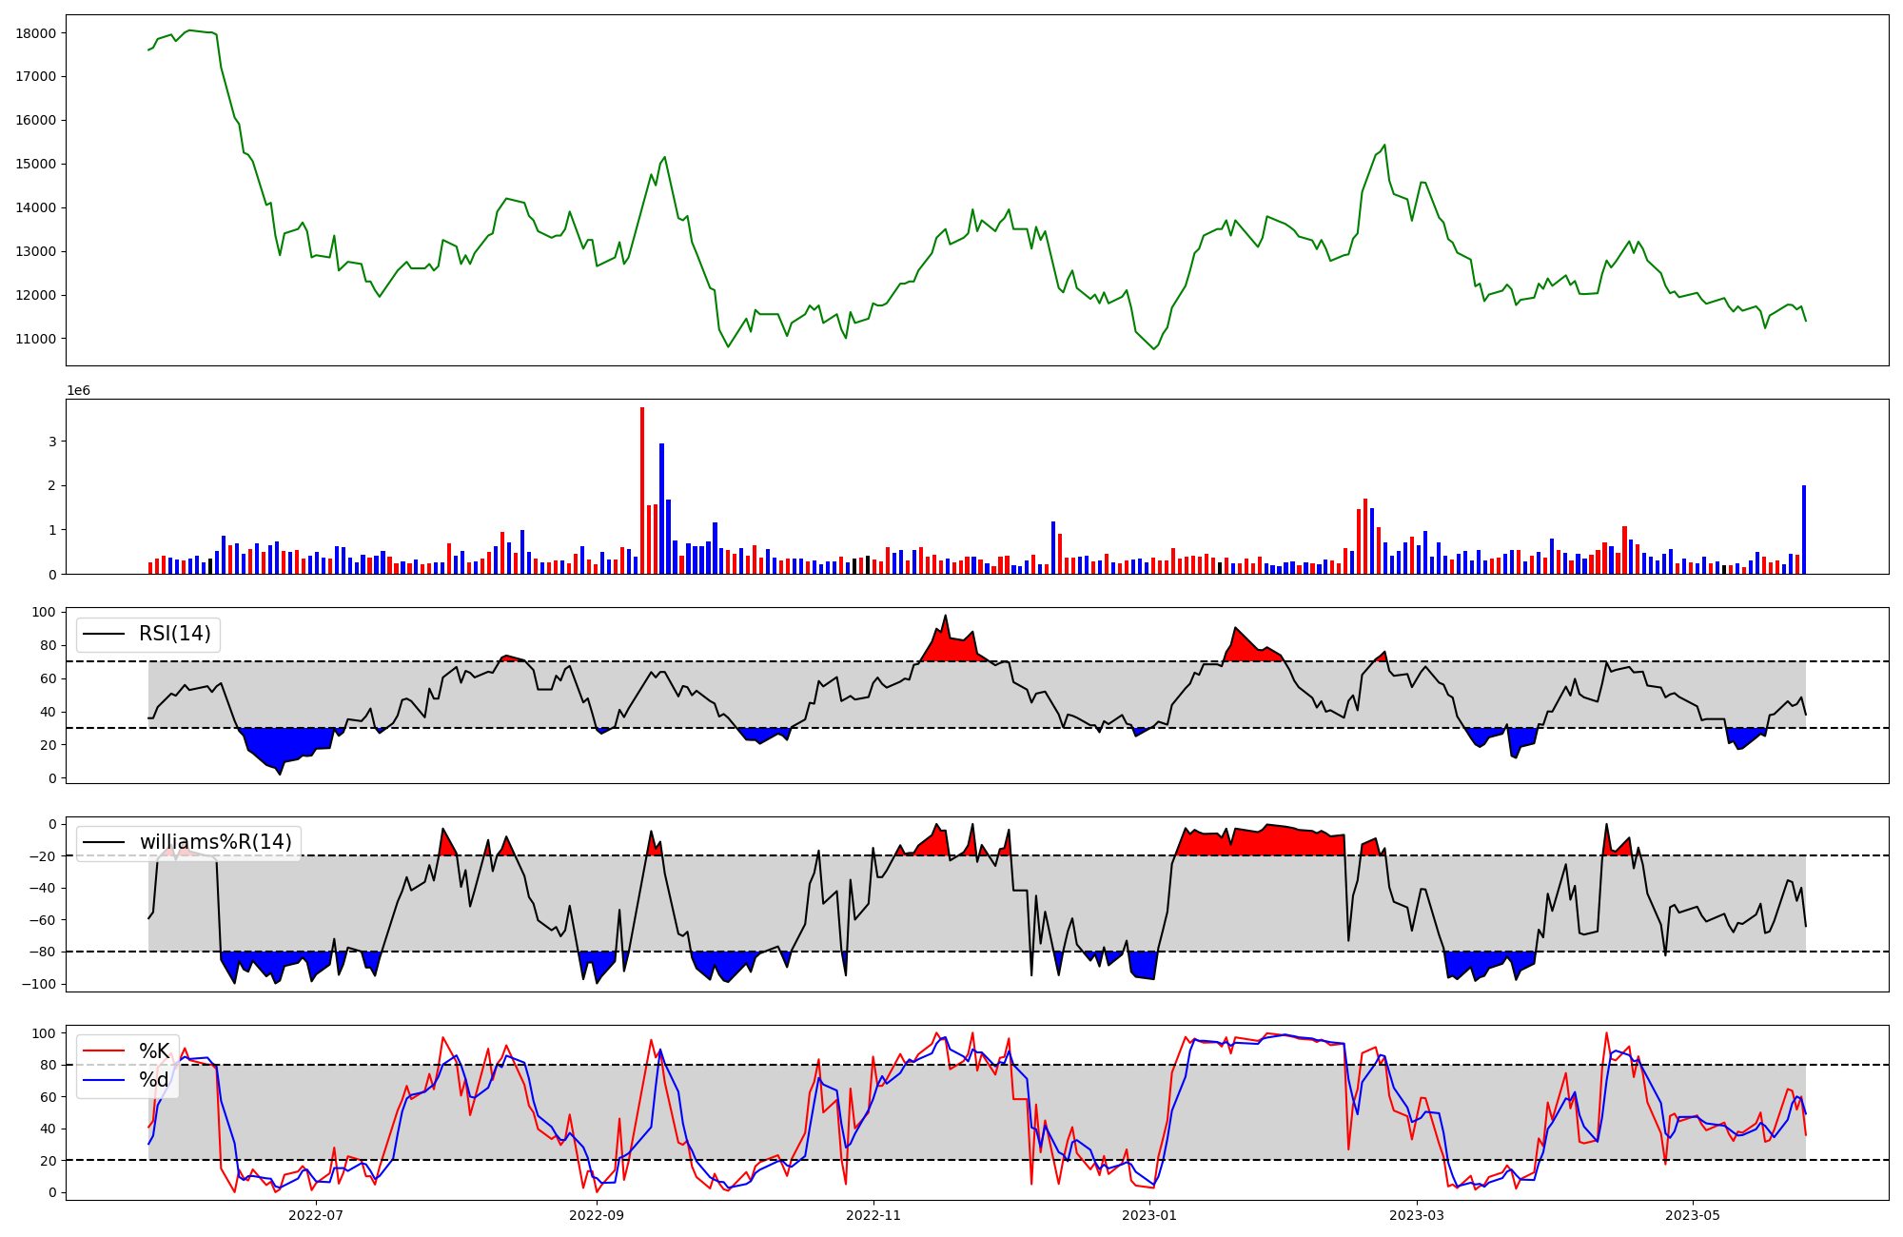Screen dimensions: 1903x1237
Task: Click the williams%R(14) legend entry
Action: point(215,842)
